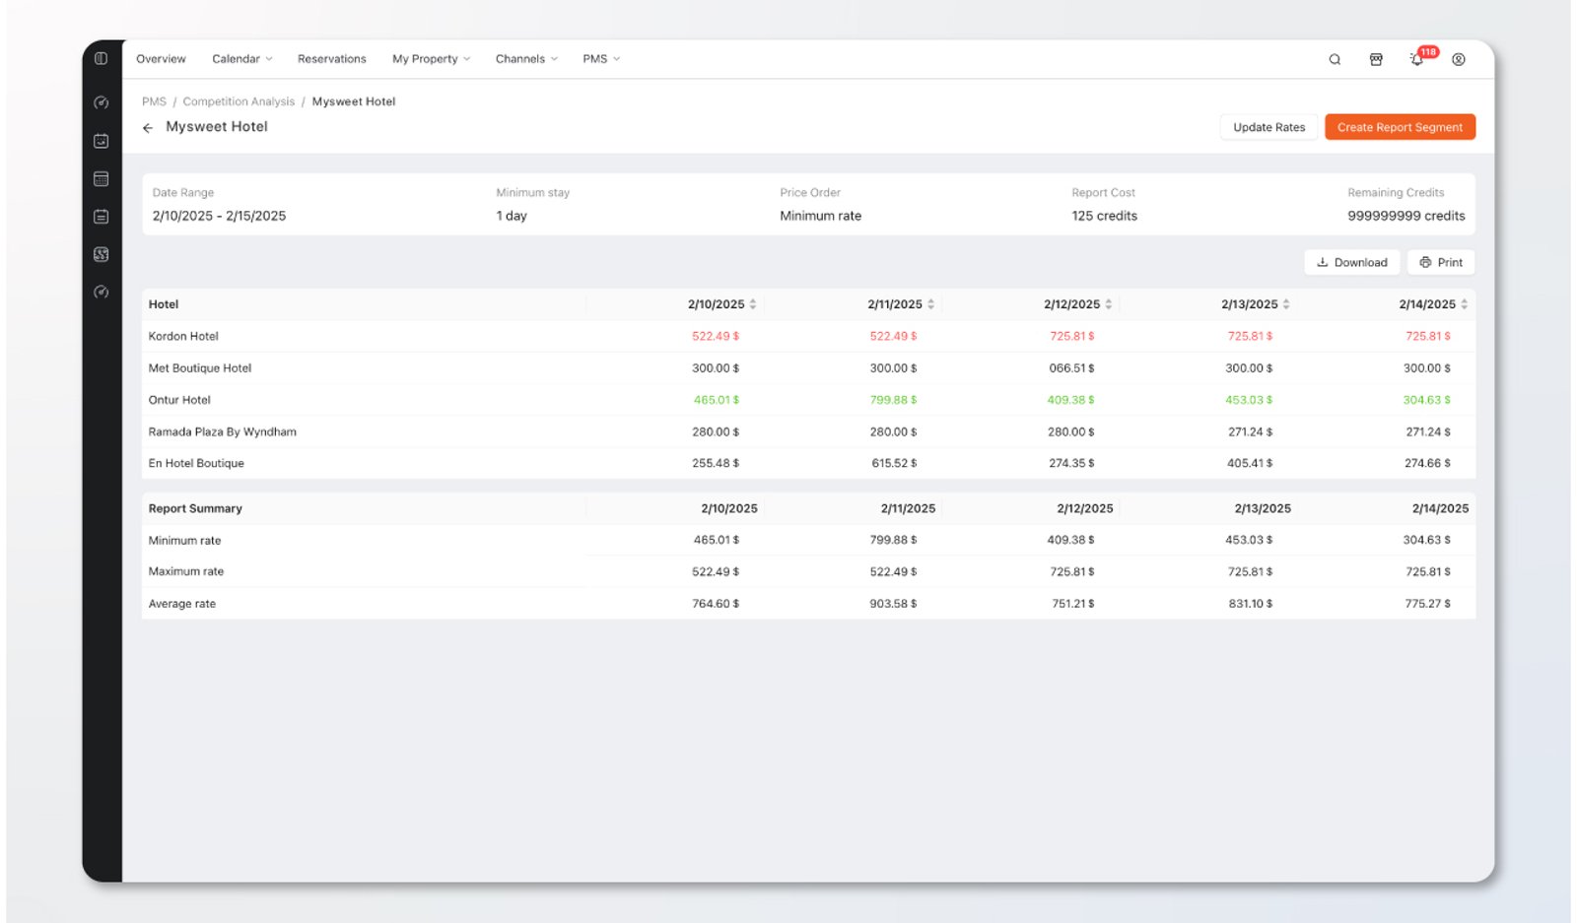Screen dimensions: 1577x923
Task: Expand the Calendar menu
Action: tap(242, 59)
